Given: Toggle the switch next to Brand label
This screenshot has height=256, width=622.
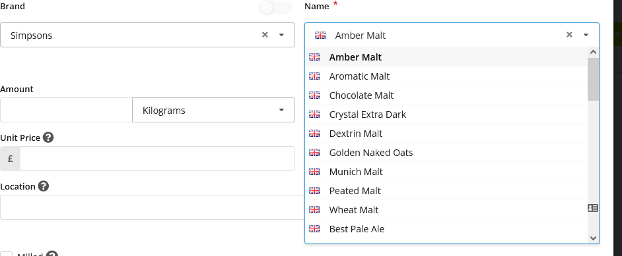Looking at the screenshot, I should coord(276,7).
